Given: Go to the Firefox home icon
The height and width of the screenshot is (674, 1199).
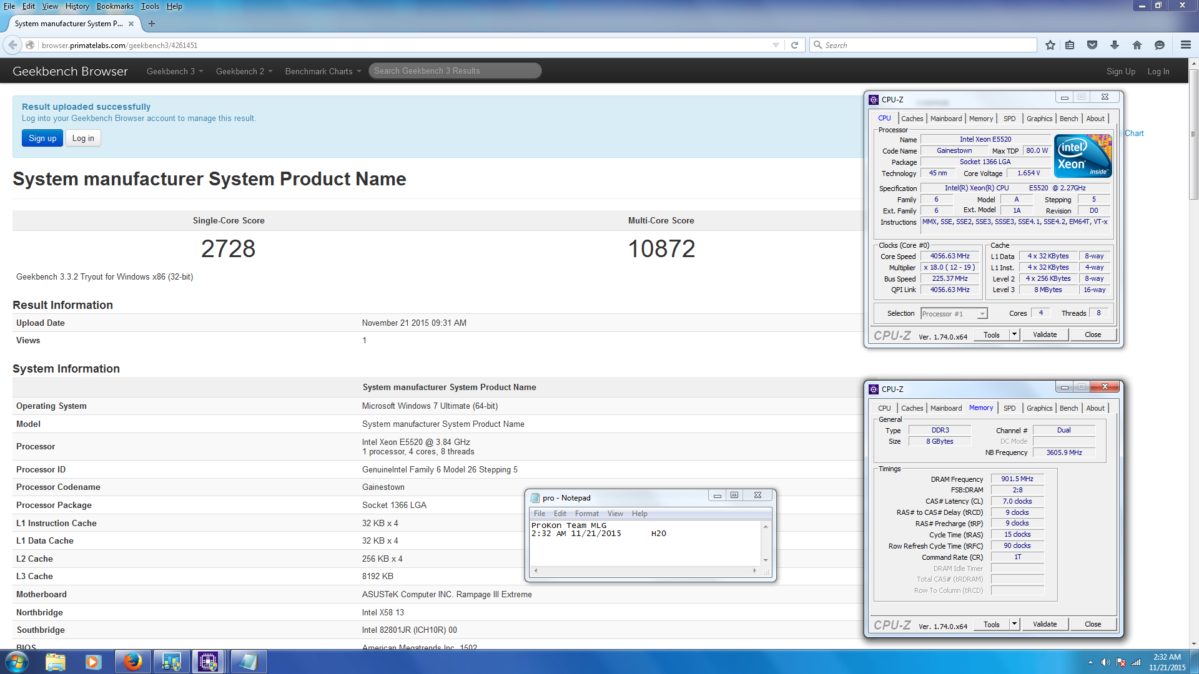Looking at the screenshot, I should 1137,45.
